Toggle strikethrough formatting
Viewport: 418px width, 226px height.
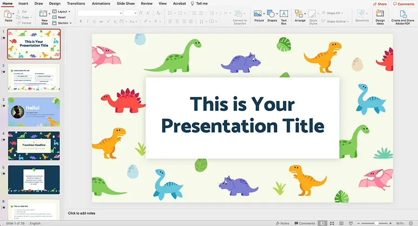(x=101, y=21)
